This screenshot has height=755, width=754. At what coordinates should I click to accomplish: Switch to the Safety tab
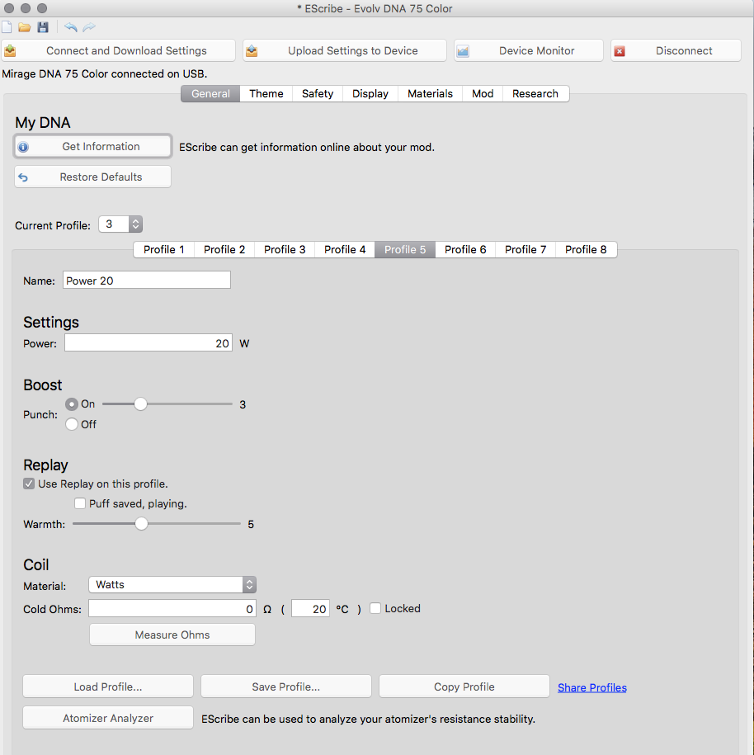pyautogui.click(x=317, y=94)
